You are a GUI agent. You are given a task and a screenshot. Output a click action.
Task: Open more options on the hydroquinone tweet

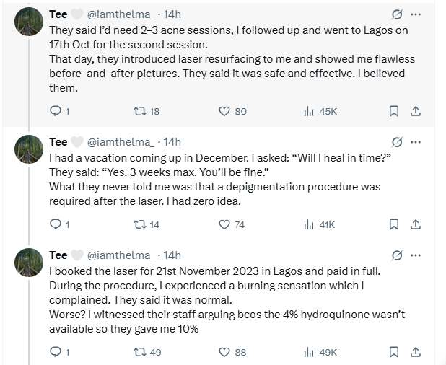point(416,255)
